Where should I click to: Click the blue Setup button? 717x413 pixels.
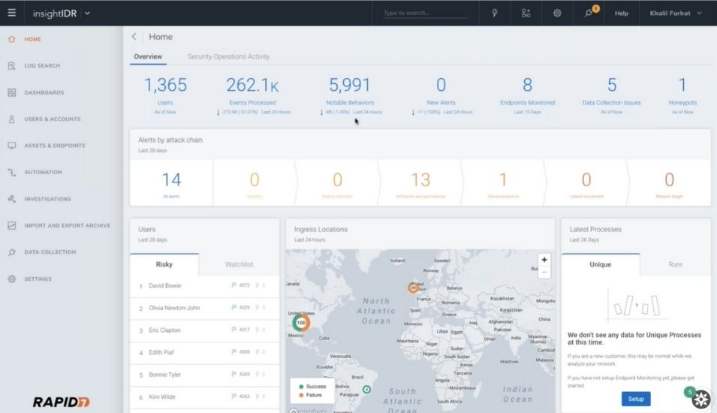pos(636,399)
